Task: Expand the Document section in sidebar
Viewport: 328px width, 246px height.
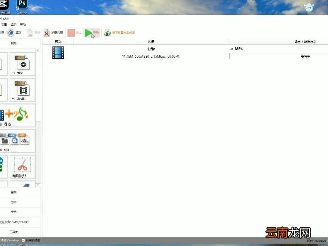Action: [x=14, y=212]
